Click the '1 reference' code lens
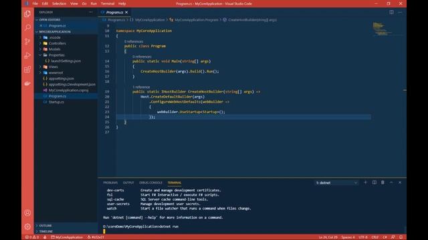This screenshot has height=240, width=428. click(x=141, y=87)
